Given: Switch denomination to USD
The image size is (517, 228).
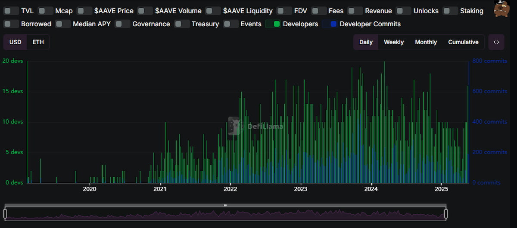Looking at the screenshot, I should [x=16, y=42].
